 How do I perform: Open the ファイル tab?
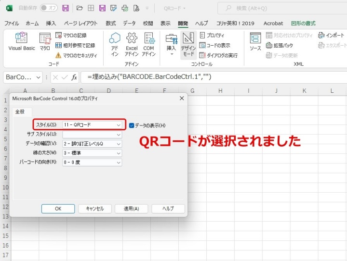click(12, 23)
